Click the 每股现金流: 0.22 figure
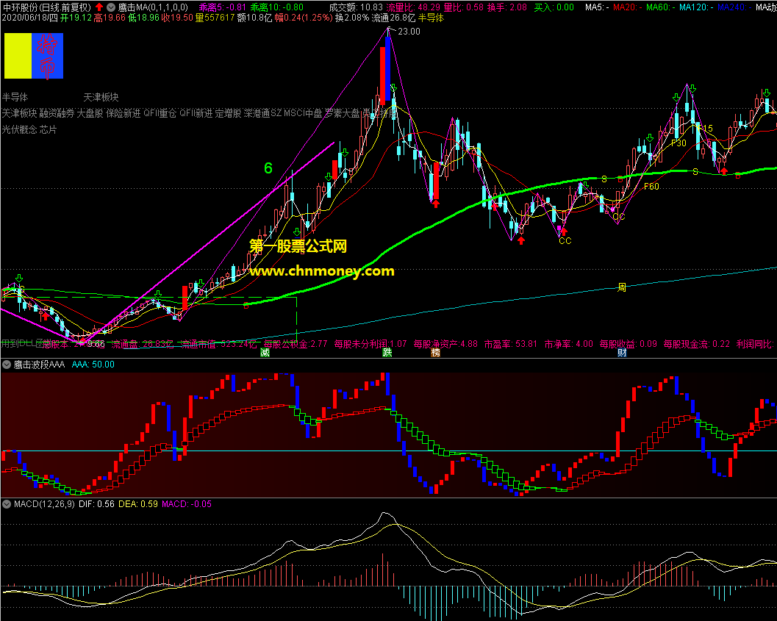 tap(697, 344)
